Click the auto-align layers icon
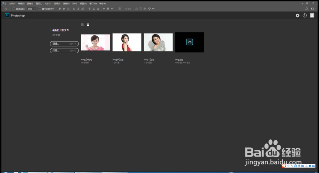 pos(120,9)
